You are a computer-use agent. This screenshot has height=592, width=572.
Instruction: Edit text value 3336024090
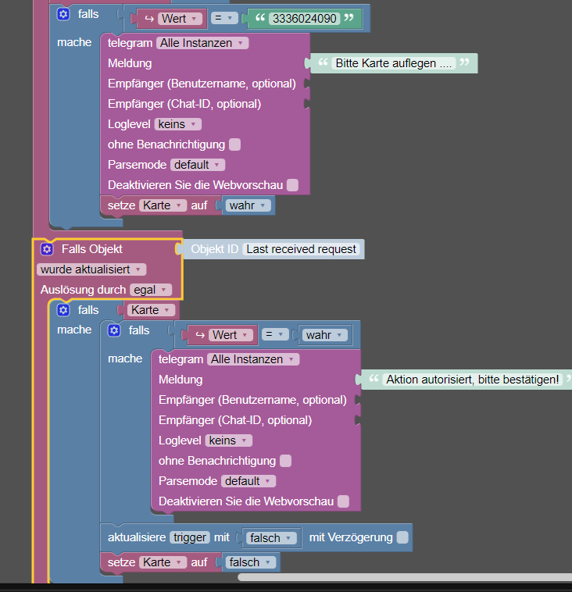305,19
